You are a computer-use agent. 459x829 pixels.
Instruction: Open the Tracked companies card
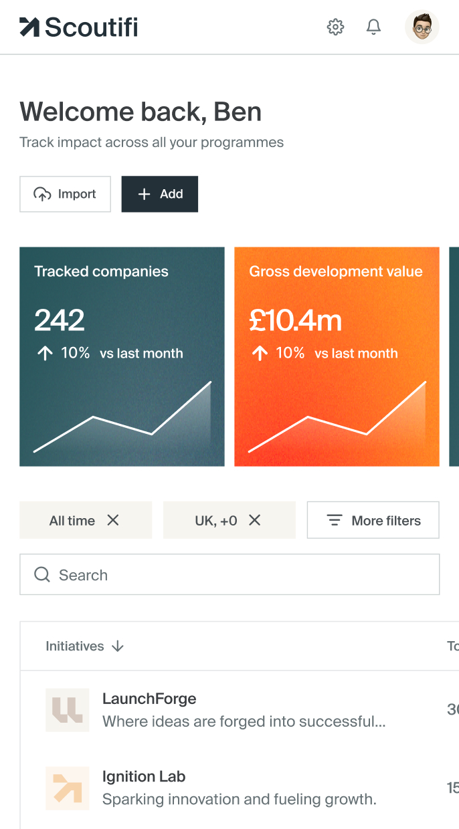point(122,356)
